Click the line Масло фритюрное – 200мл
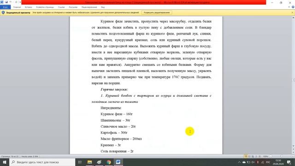 121,139
